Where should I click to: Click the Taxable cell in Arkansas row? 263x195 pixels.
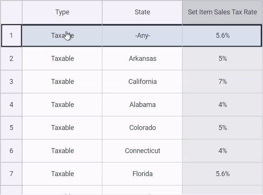tap(62, 59)
